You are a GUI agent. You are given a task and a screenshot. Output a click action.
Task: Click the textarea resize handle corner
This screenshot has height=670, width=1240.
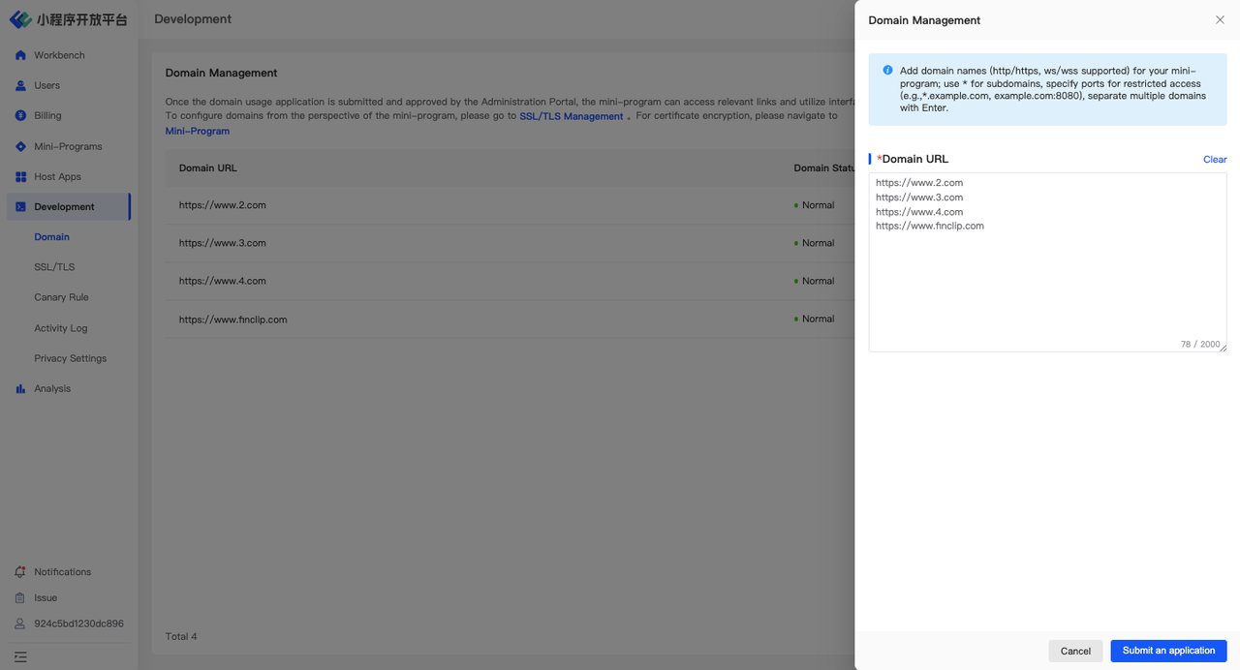coord(1223,348)
